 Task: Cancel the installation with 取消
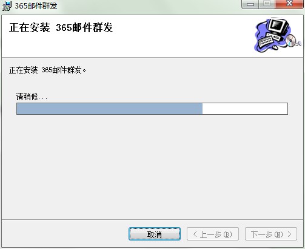click(x=155, y=234)
